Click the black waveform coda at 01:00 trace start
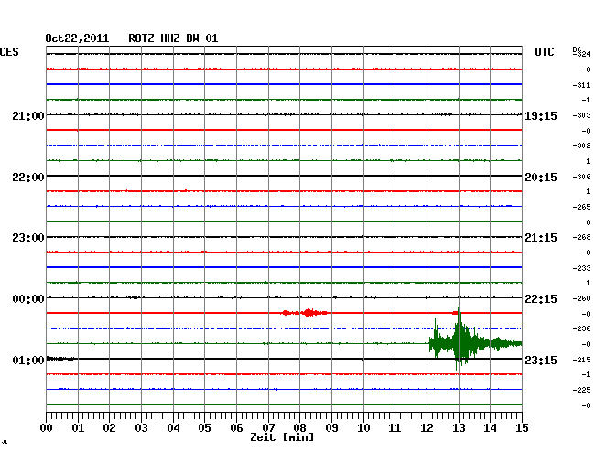The height and width of the screenshot is (452, 595). pyautogui.click(x=60, y=359)
